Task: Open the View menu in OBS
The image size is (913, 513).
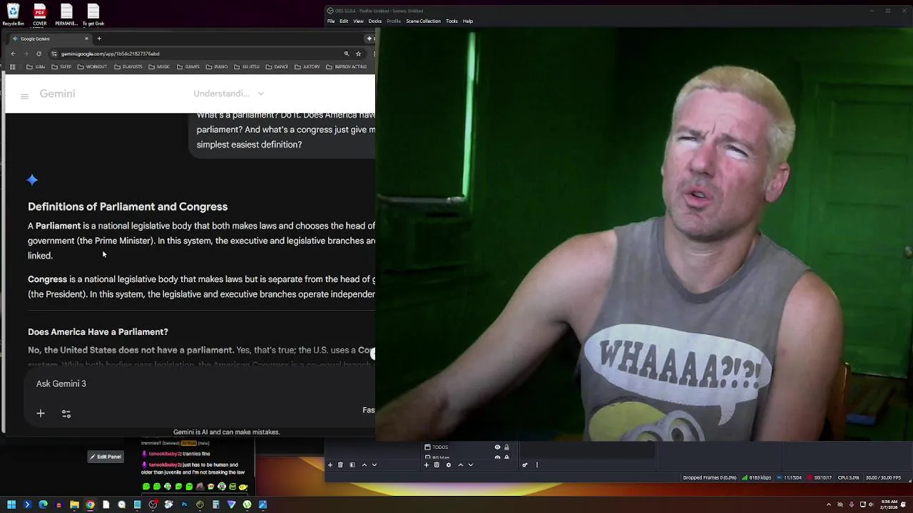Action: coord(358,21)
